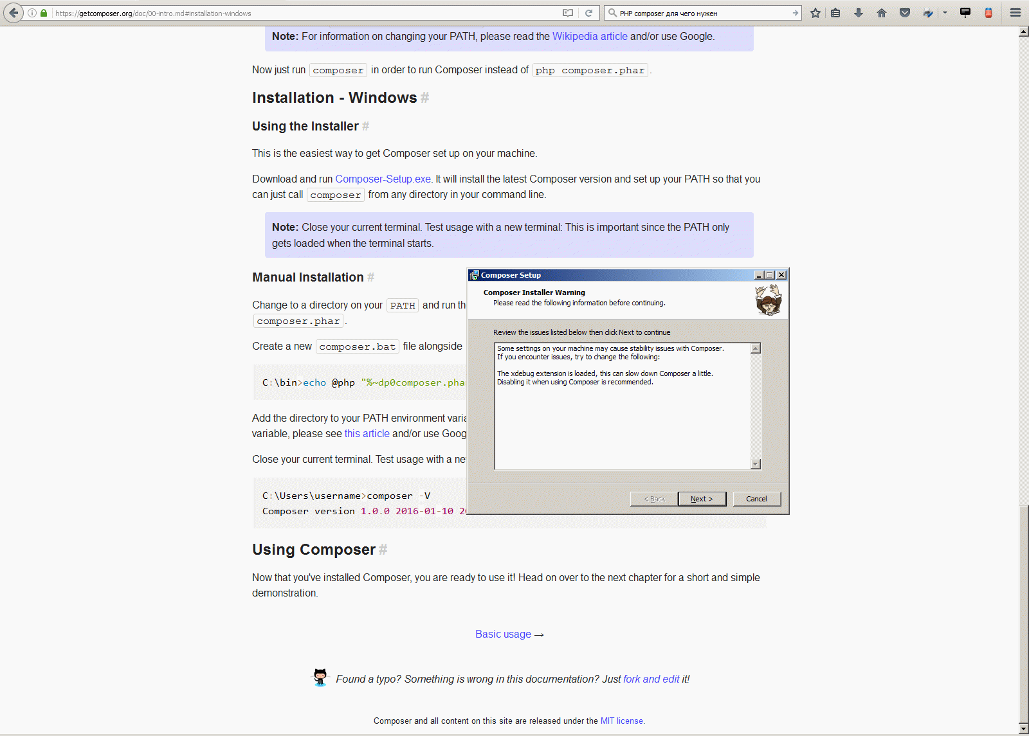Click the anchor hash beside Using Composer
1029x736 pixels.
(383, 550)
